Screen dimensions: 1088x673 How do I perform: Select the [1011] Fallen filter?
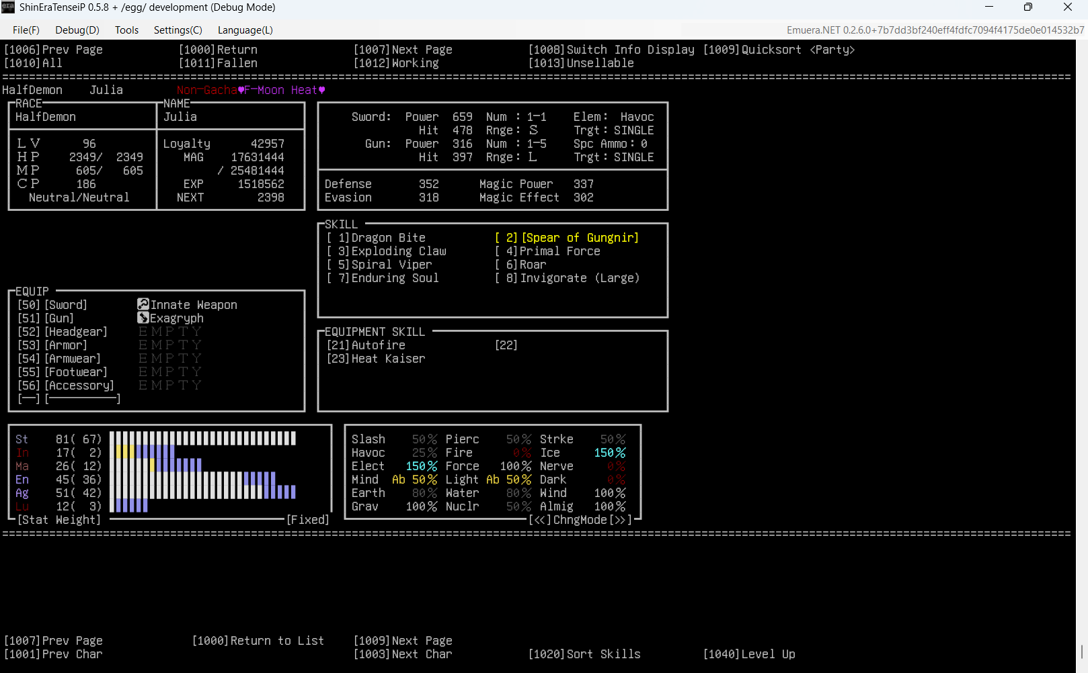[x=218, y=63]
